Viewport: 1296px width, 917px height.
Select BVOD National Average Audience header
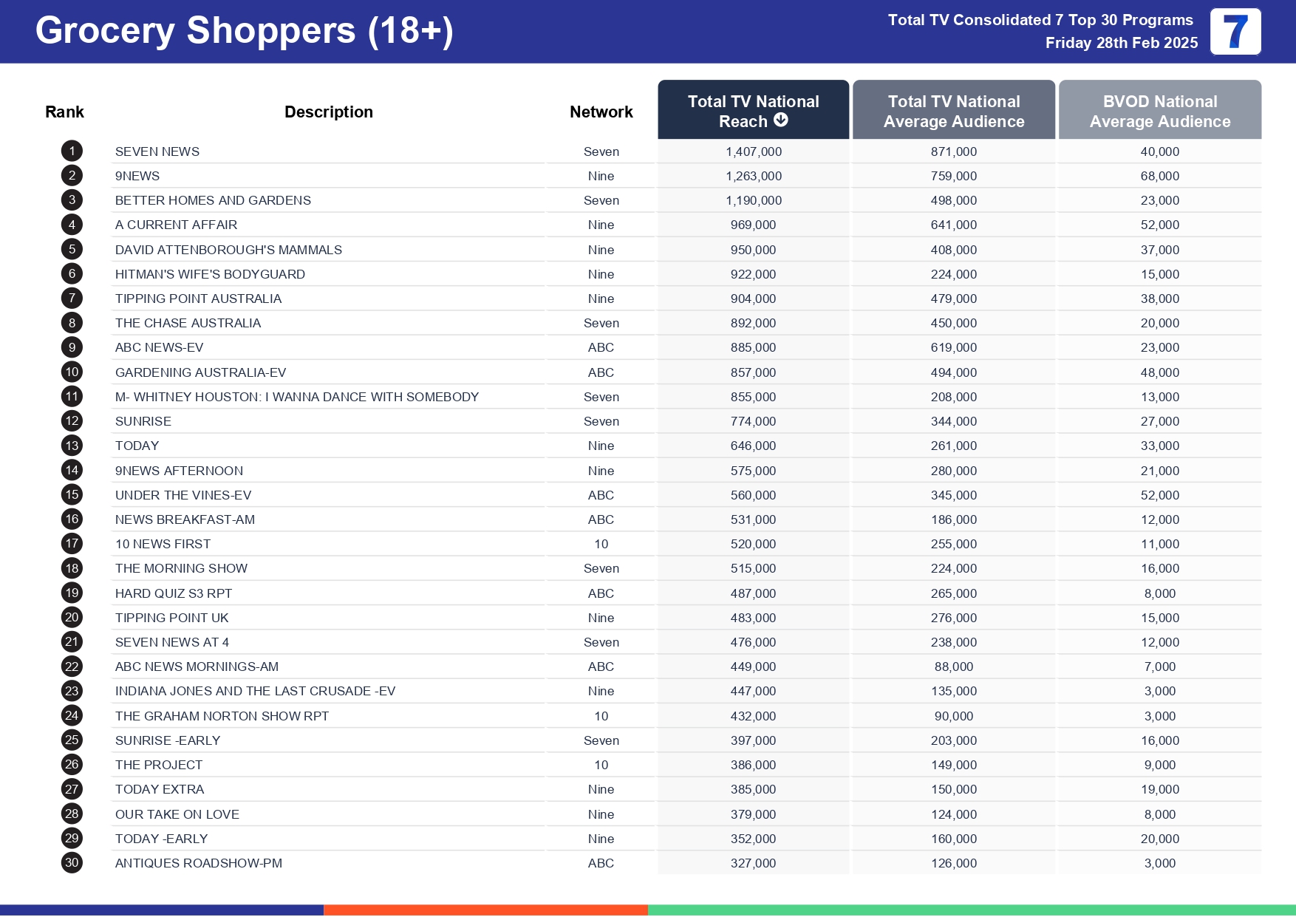[1159, 111]
